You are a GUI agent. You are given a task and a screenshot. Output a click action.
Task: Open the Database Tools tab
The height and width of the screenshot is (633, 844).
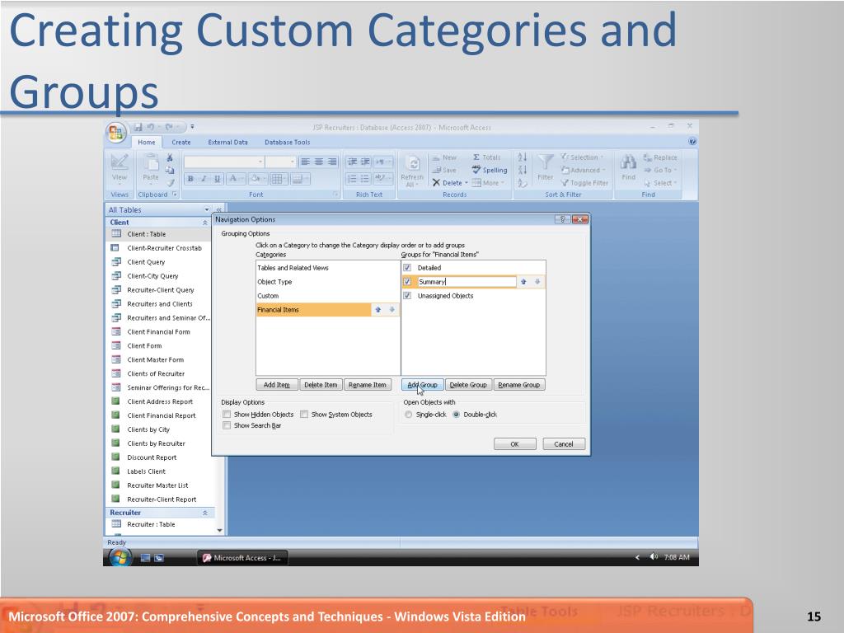[287, 142]
